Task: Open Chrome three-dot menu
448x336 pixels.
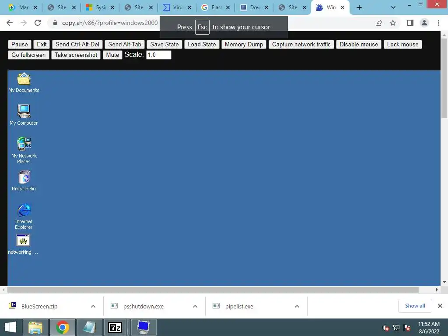Action: click(x=438, y=23)
